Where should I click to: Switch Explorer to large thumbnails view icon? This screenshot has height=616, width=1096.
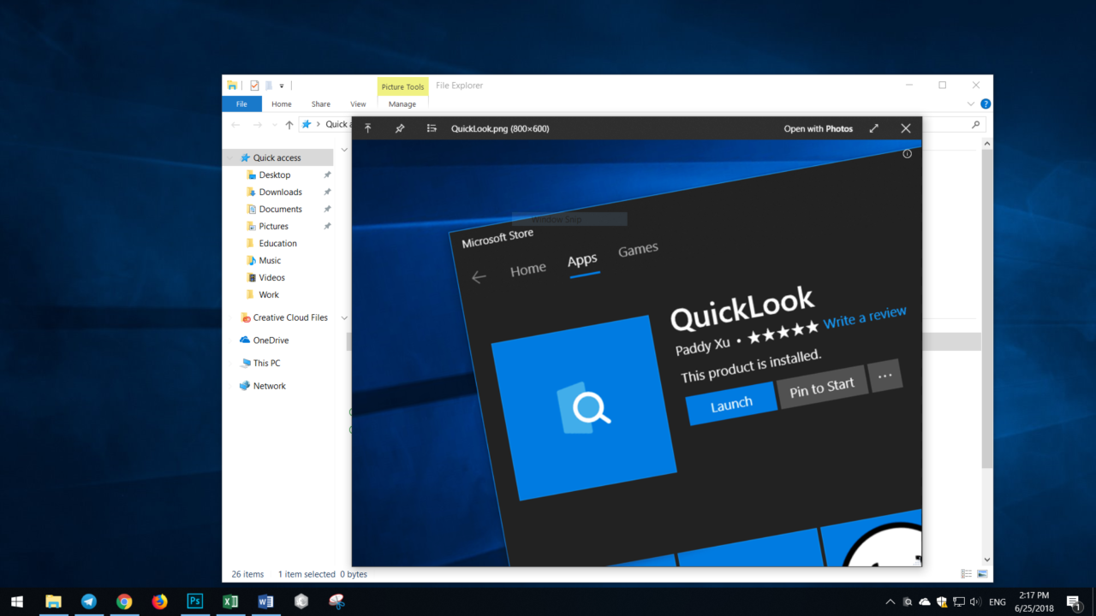982,574
